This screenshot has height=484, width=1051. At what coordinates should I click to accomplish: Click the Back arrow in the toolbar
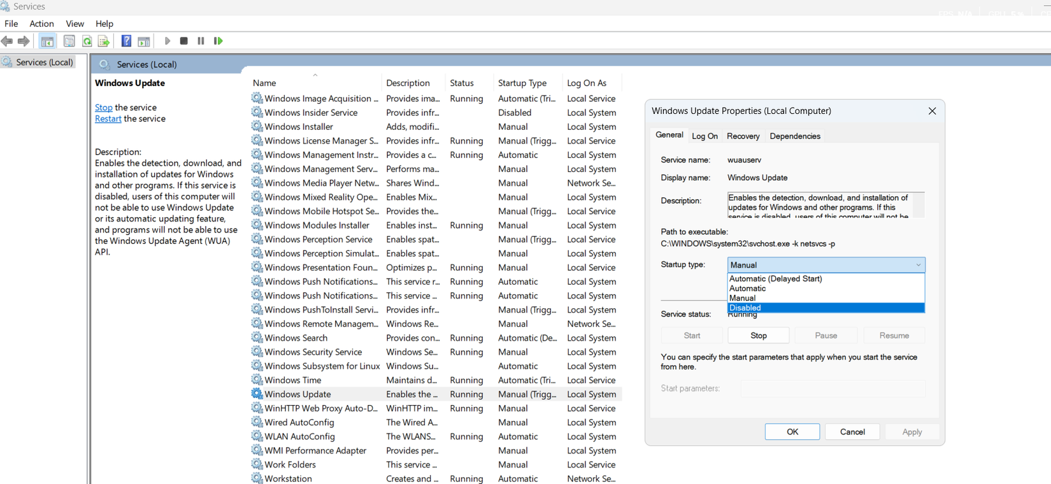(x=7, y=41)
